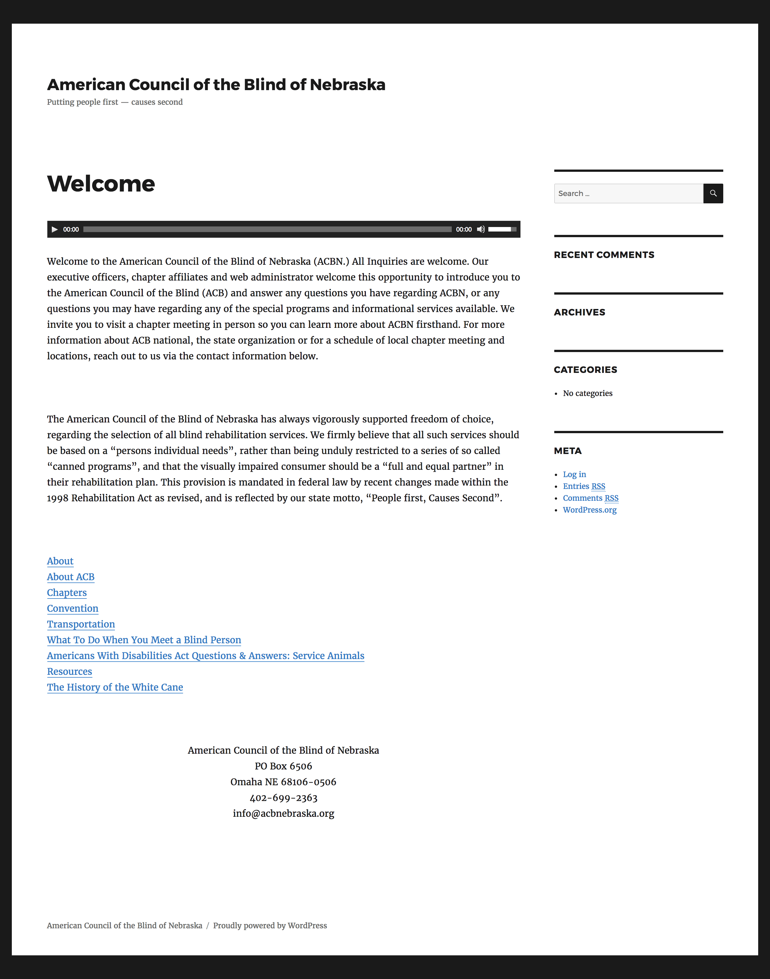
Task: Click the WordPress.org meta link icon
Action: (x=589, y=509)
